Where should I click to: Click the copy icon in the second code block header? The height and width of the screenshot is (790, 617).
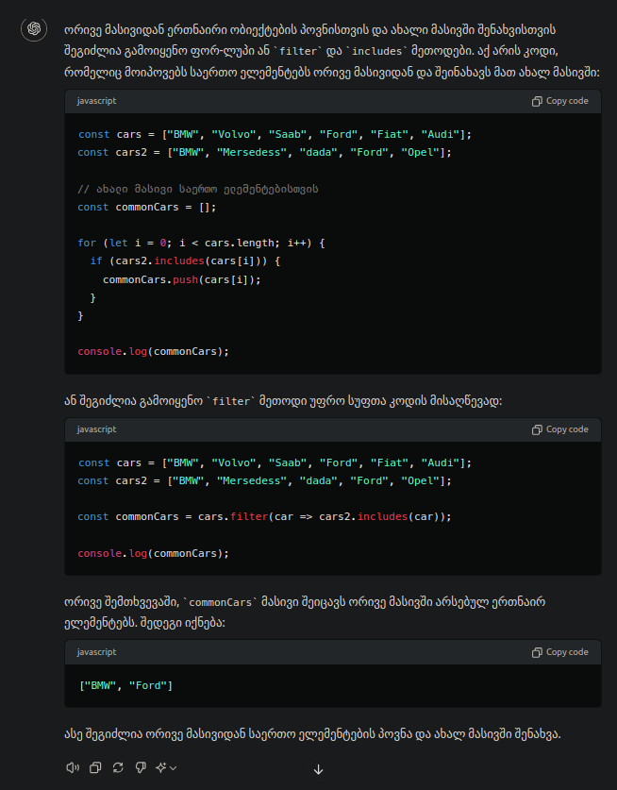[537, 429]
